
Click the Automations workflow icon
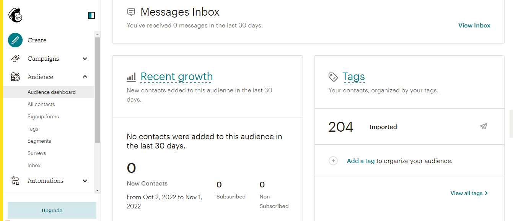pyautogui.click(x=15, y=181)
